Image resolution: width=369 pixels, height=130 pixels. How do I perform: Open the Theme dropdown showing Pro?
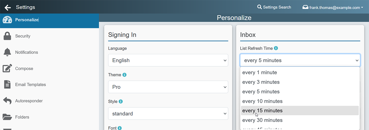click(x=168, y=87)
